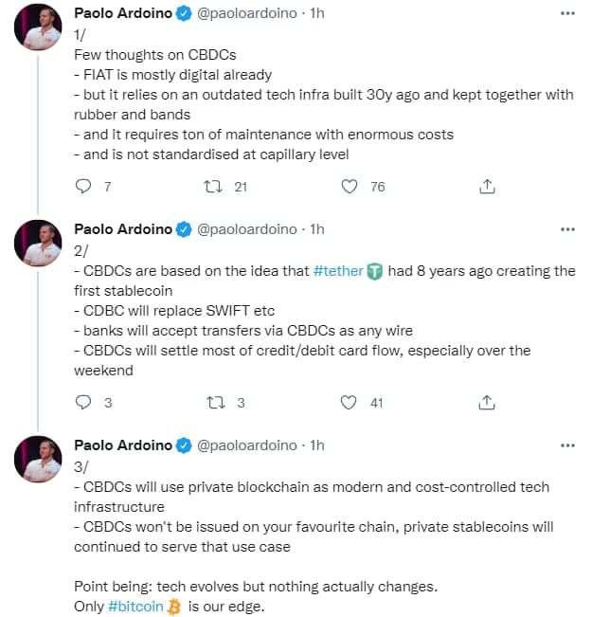Reply to the first tweet about CBDCs
The image size is (592, 617).
pos(83,186)
